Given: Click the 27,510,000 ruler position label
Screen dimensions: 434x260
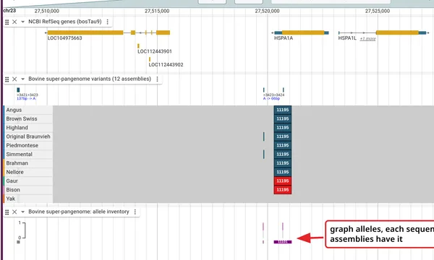Looking at the screenshot, I should coord(47,11).
